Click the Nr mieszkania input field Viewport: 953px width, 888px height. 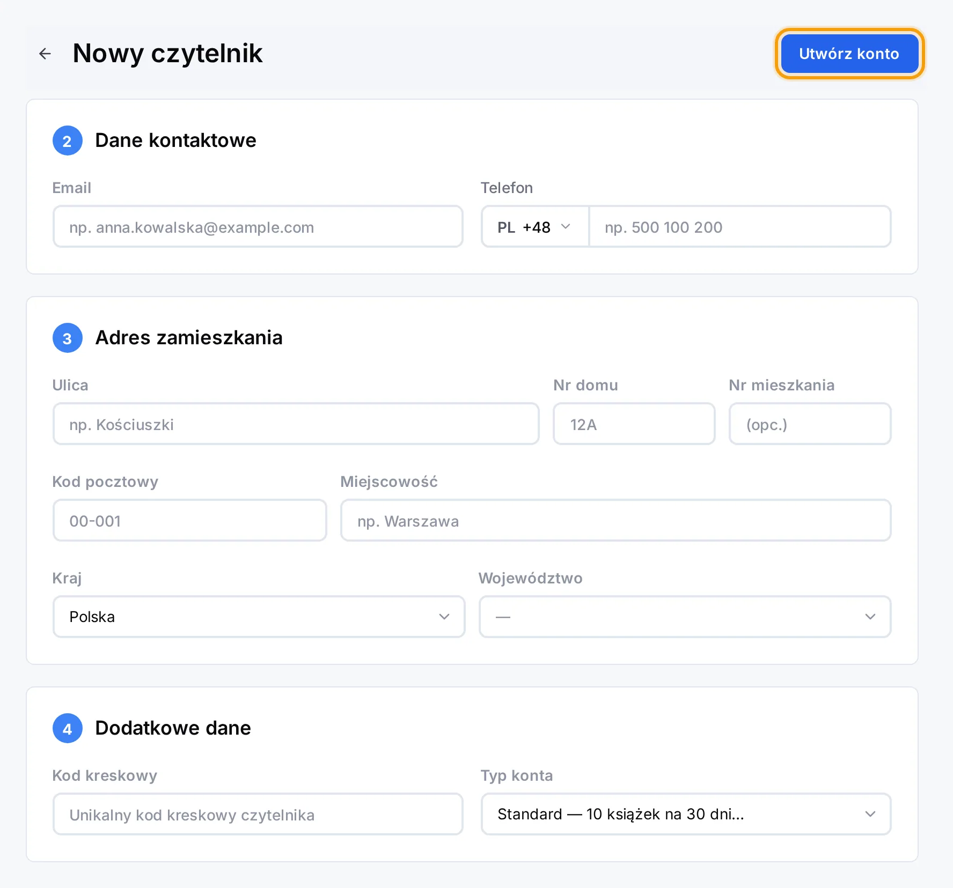click(810, 424)
